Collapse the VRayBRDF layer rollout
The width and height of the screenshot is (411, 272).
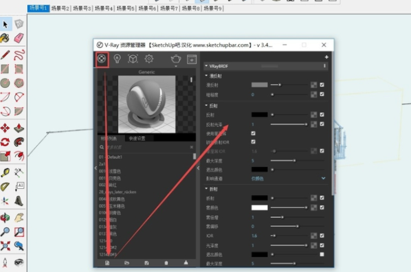coord(206,66)
